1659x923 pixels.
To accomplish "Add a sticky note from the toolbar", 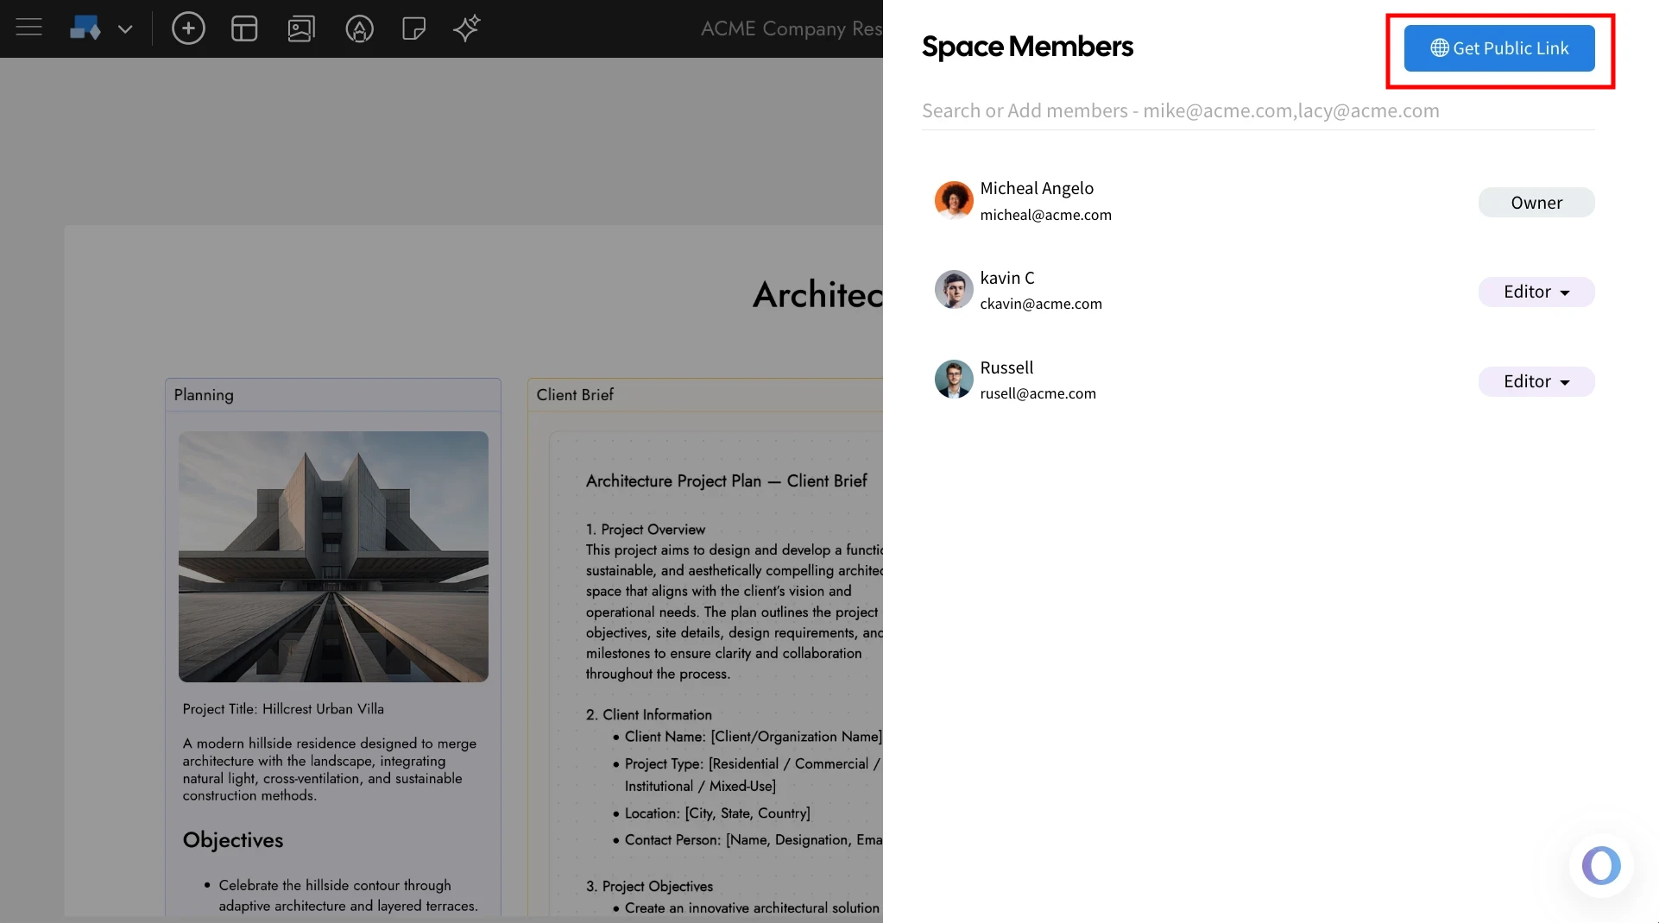I will coord(414,28).
